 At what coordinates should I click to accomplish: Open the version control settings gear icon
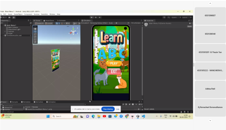14,17
